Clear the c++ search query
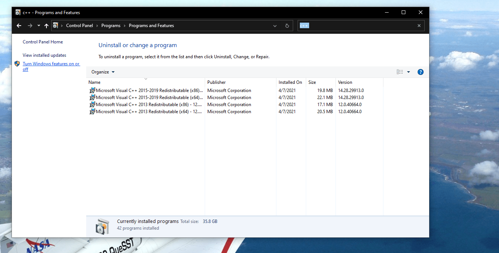 (419, 25)
